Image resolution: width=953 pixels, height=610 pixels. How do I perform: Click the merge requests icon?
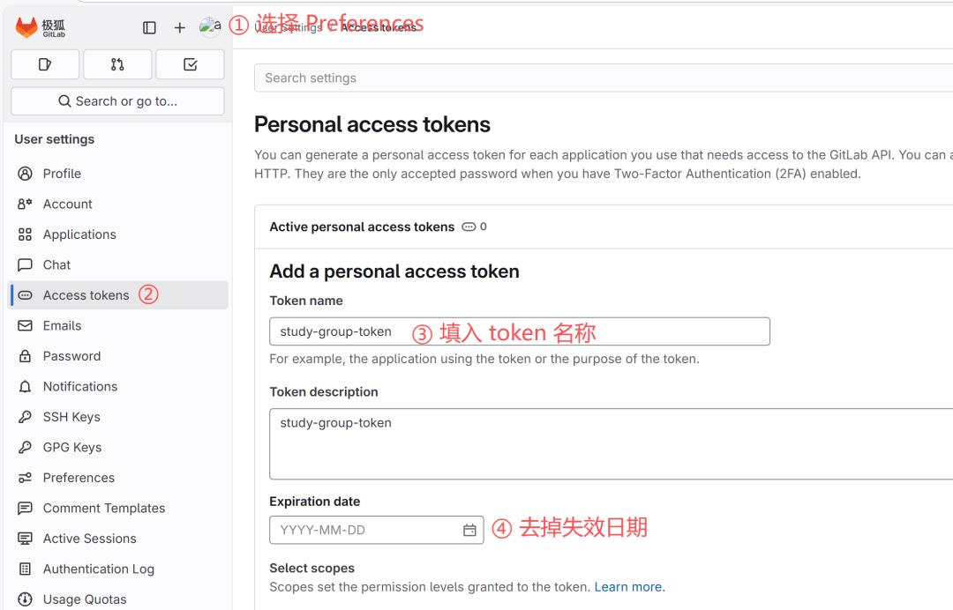pyautogui.click(x=117, y=63)
